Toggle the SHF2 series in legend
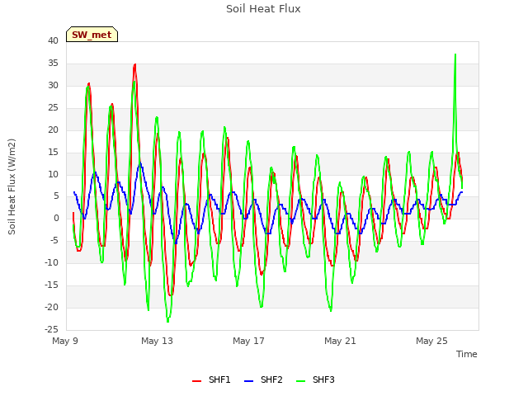Image resolution: width=528 pixels, height=396 pixels. click(263, 379)
